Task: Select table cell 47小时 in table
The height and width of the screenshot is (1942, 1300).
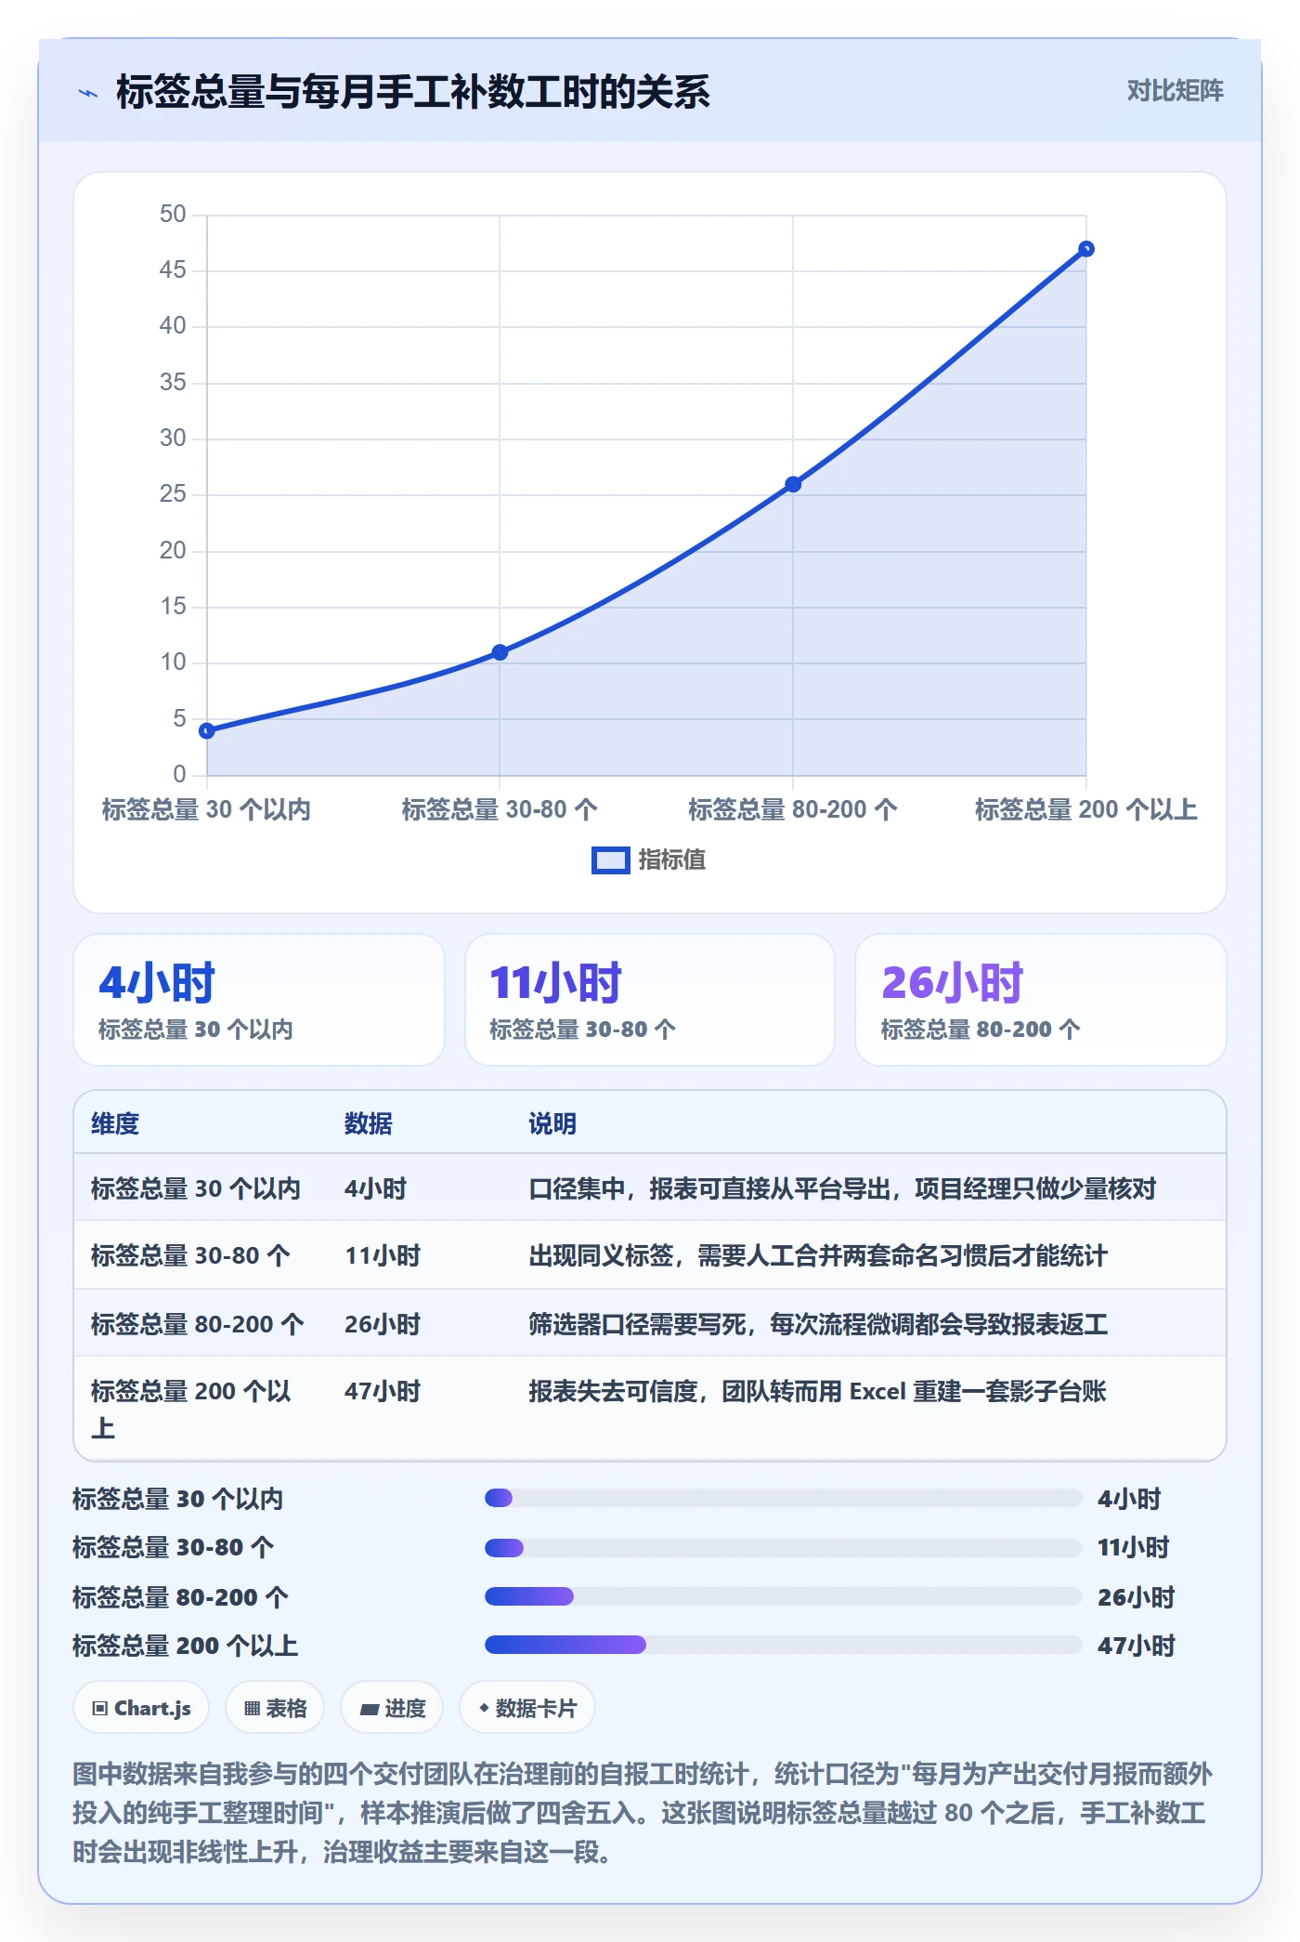Action: [x=383, y=1391]
